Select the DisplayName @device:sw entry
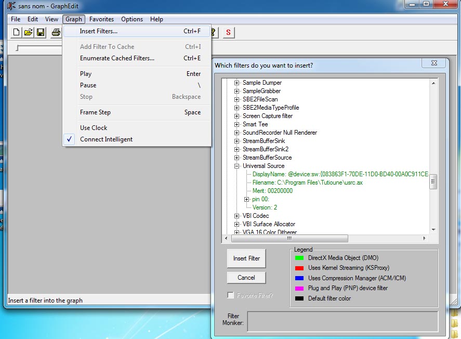This screenshot has width=461, height=339. [x=340, y=174]
